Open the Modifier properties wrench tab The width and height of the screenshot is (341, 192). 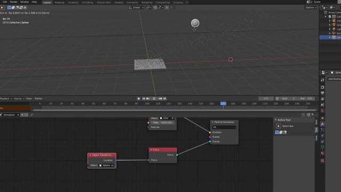[322, 124]
